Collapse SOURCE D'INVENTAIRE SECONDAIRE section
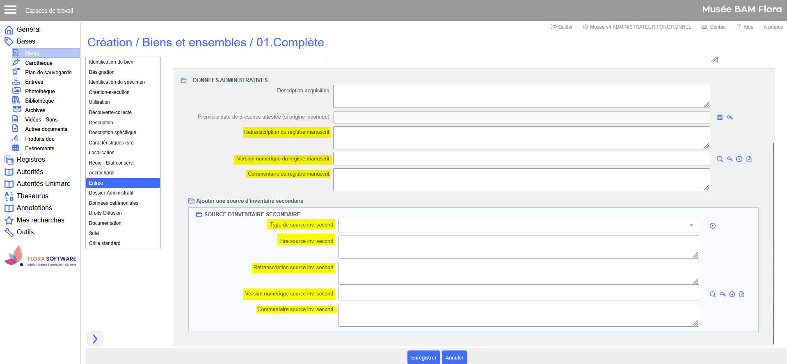This screenshot has height=364, width=787. click(199, 215)
